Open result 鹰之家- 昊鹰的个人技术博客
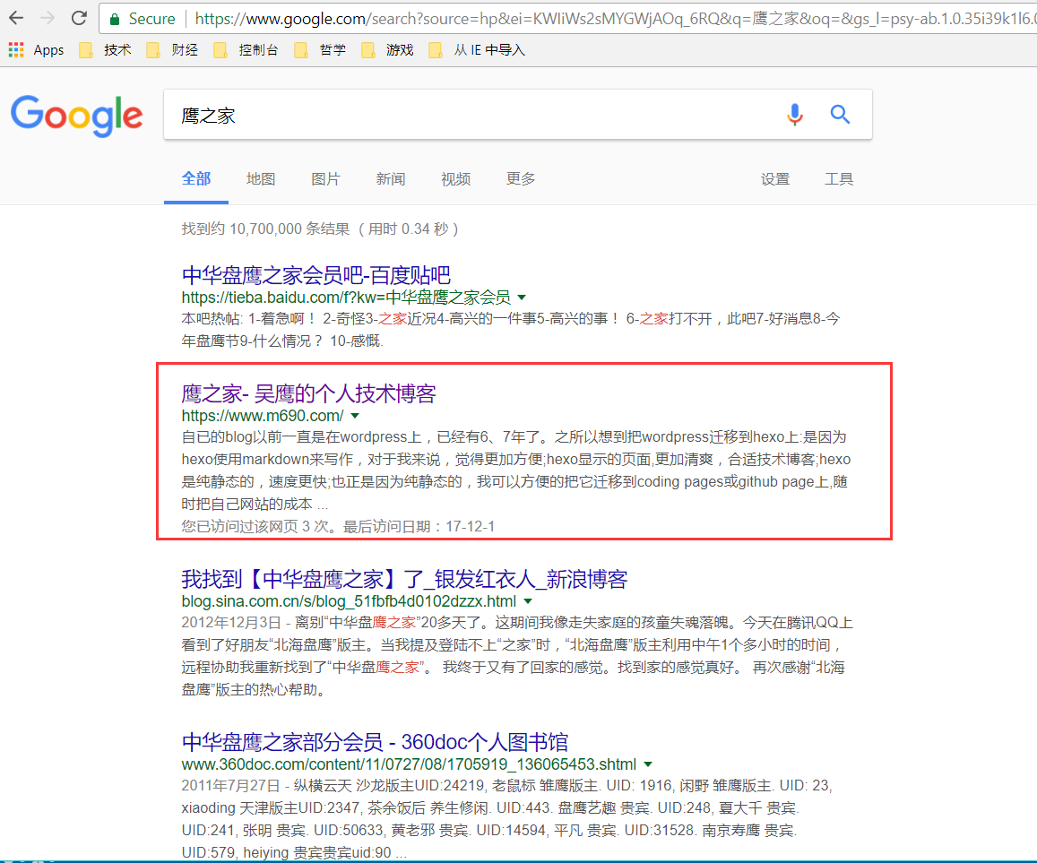1037x863 pixels. [x=309, y=393]
